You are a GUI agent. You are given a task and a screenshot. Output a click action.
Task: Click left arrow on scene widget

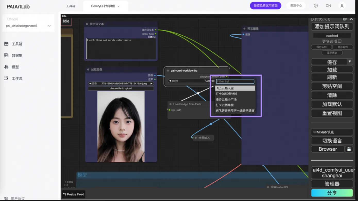click(170, 81)
